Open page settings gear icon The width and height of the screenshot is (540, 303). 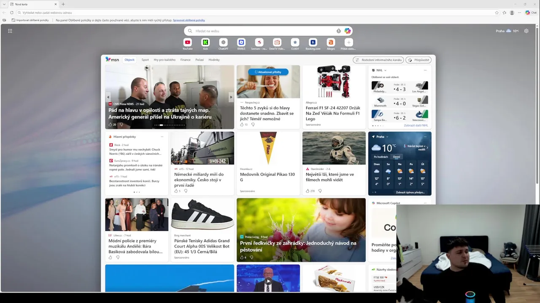526,31
